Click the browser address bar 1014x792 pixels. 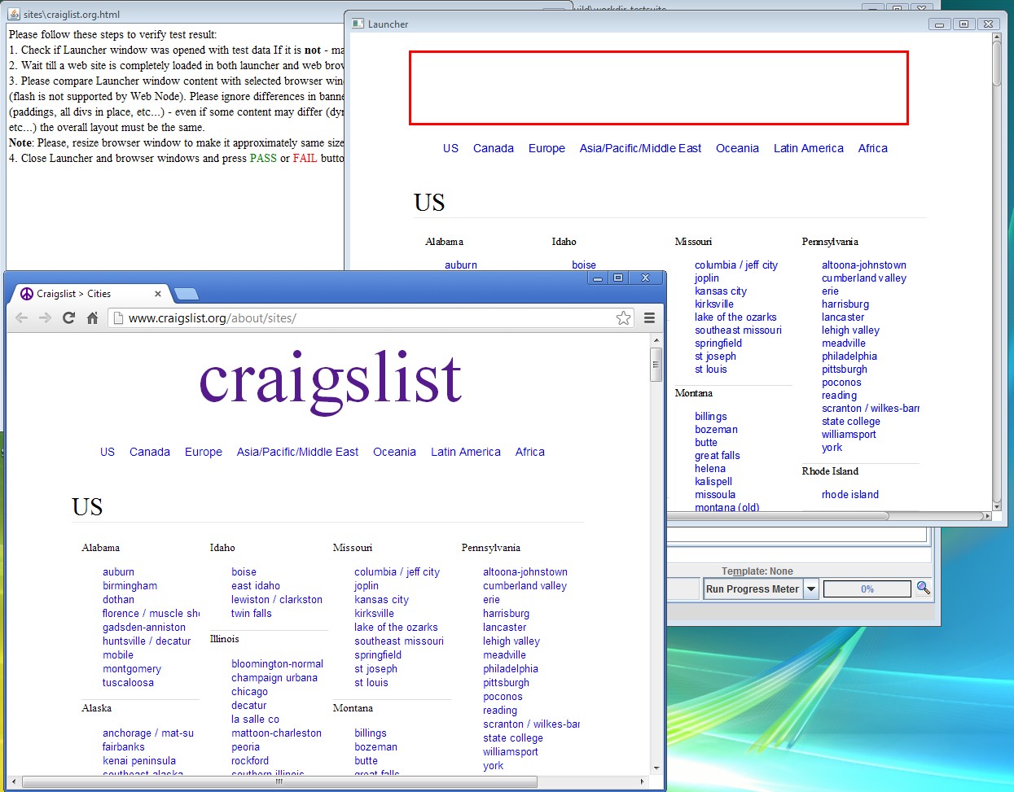[x=367, y=318]
